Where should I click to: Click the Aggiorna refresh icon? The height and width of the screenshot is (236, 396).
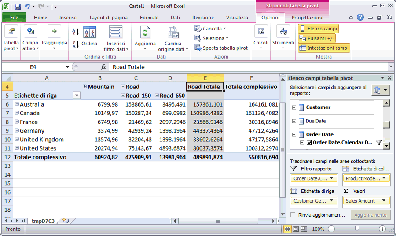(145, 33)
